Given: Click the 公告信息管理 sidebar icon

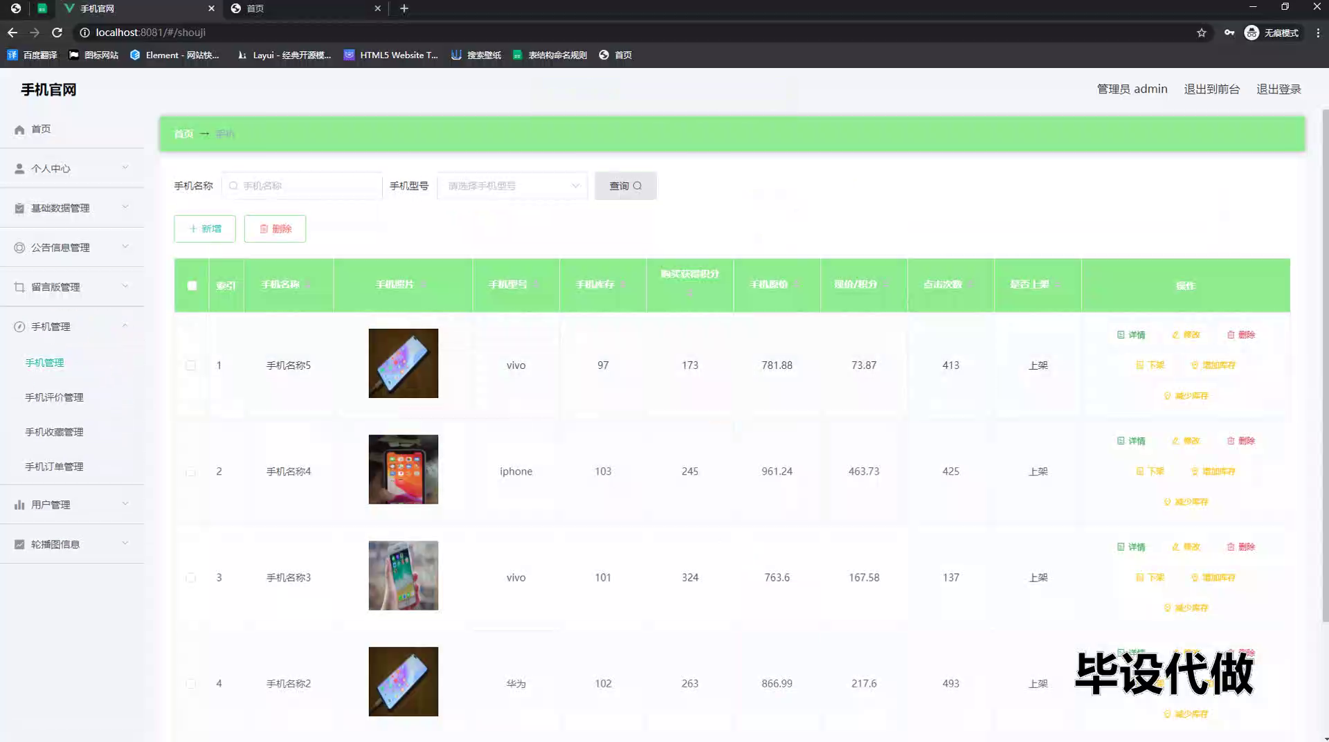Looking at the screenshot, I should (19, 247).
